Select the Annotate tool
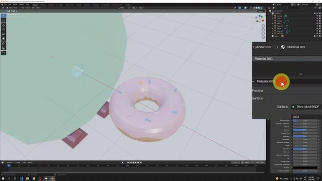This screenshot has height=181, width=322. pos(4,44)
